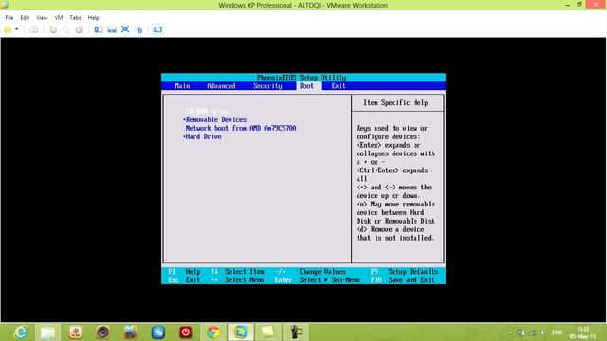
Task: Open the Tabs menu
Action: point(75,18)
